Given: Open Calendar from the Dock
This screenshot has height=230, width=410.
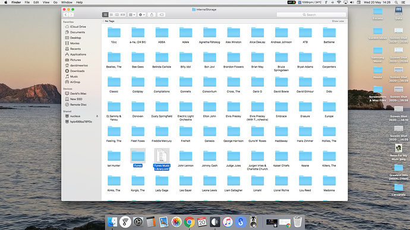Looking at the screenshot, I should [202, 222].
